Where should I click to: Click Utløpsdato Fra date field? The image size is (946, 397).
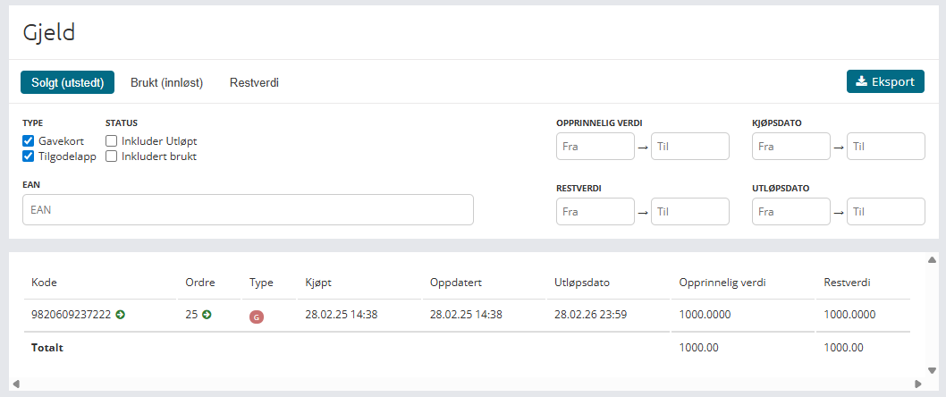pyautogui.click(x=791, y=212)
